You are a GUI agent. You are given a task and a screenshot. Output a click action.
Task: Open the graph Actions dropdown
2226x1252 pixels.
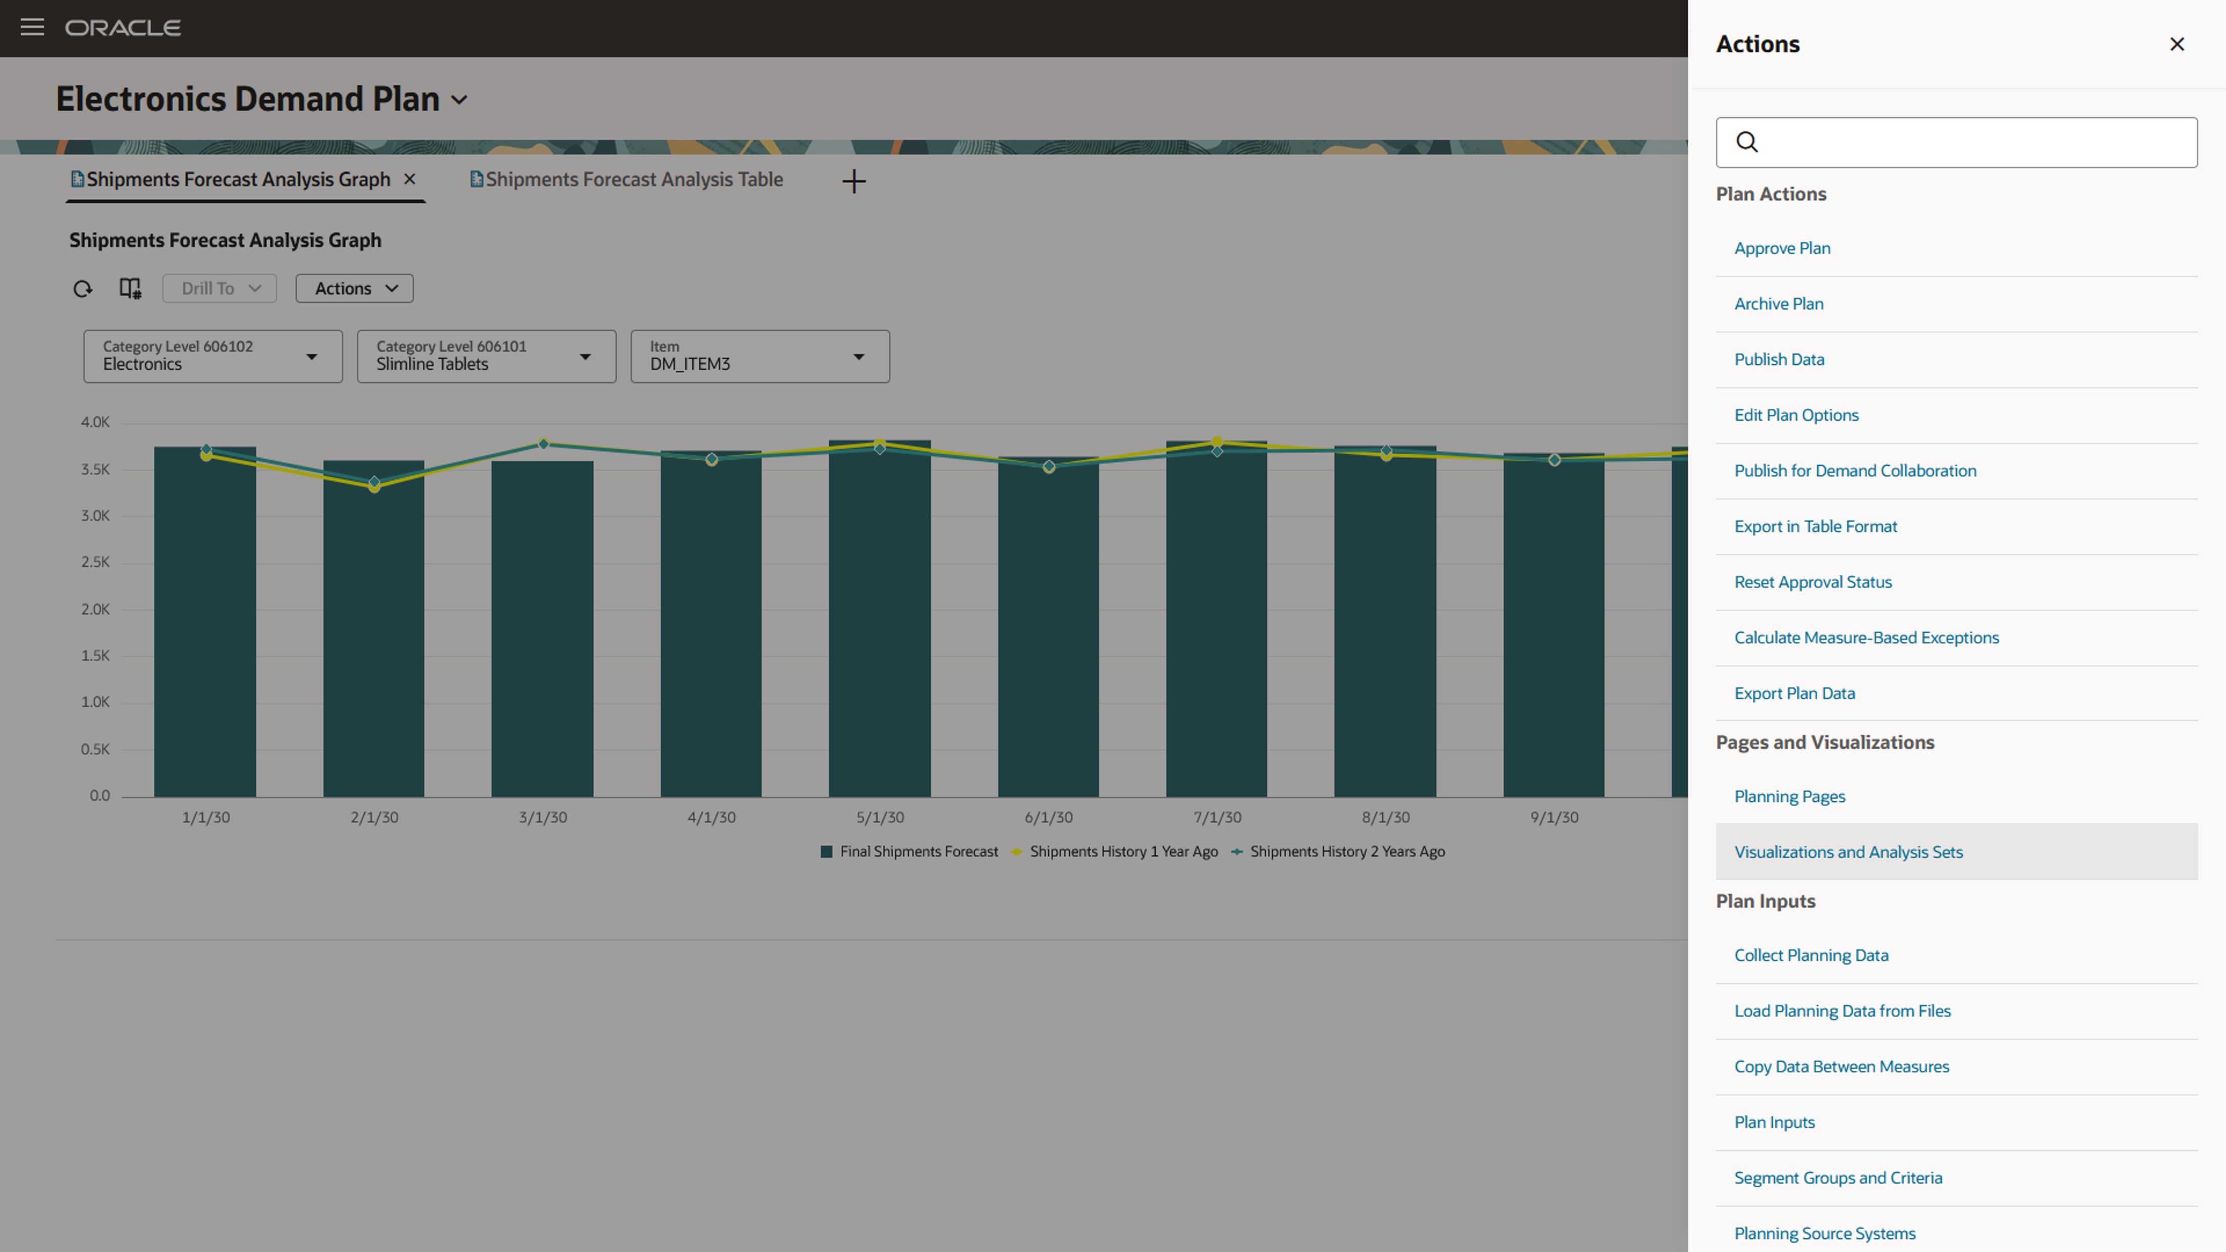pyautogui.click(x=354, y=288)
